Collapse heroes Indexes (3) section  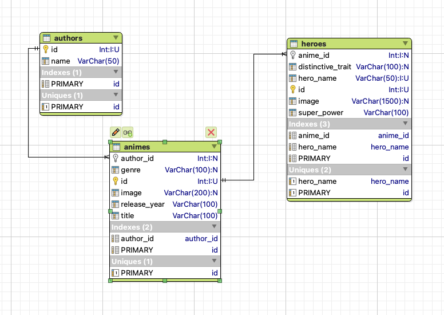pyautogui.click(x=406, y=123)
